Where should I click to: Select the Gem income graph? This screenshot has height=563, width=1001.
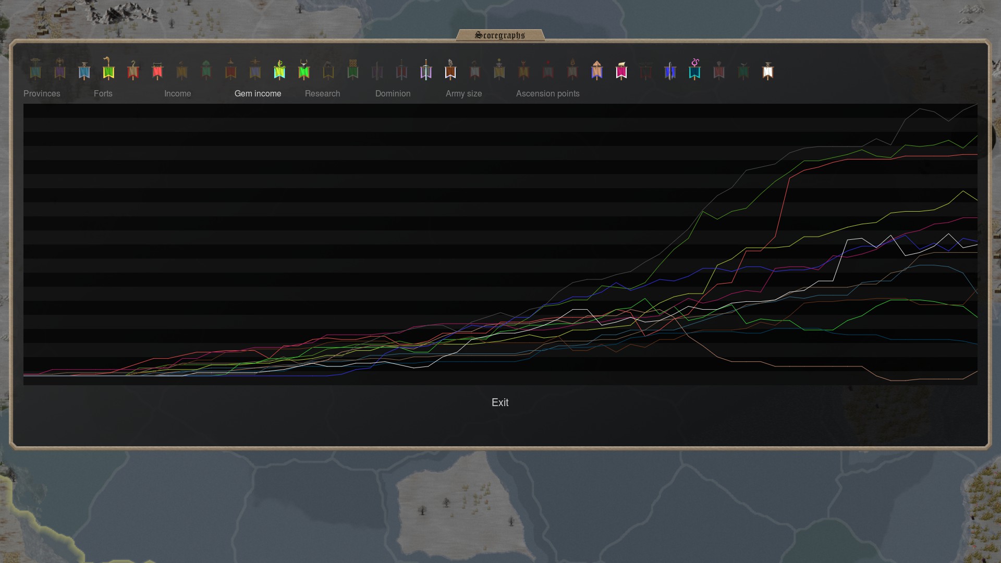click(x=258, y=93)
